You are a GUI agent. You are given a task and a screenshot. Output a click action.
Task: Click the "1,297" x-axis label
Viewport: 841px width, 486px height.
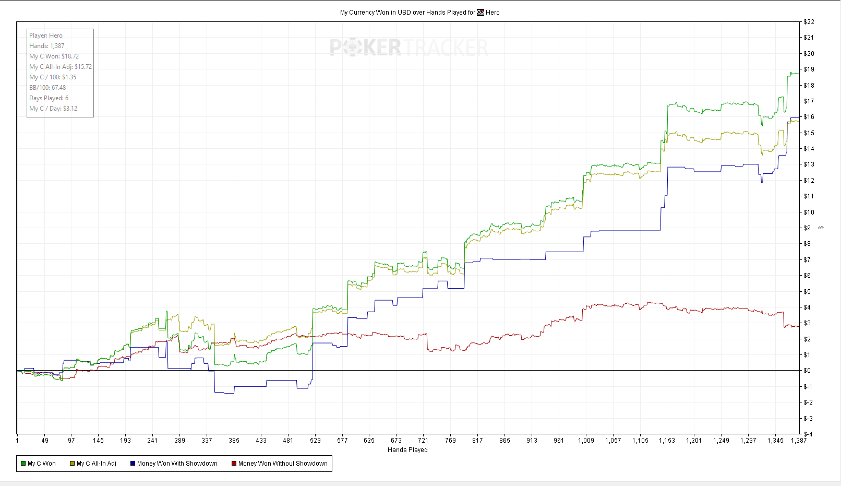click(748, 441)
